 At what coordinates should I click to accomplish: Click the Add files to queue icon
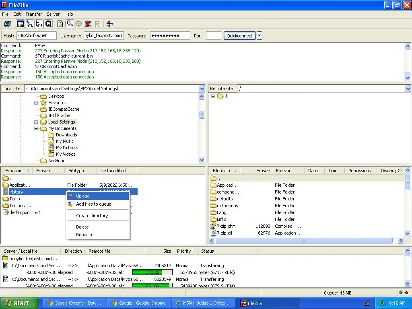[70, 204]
